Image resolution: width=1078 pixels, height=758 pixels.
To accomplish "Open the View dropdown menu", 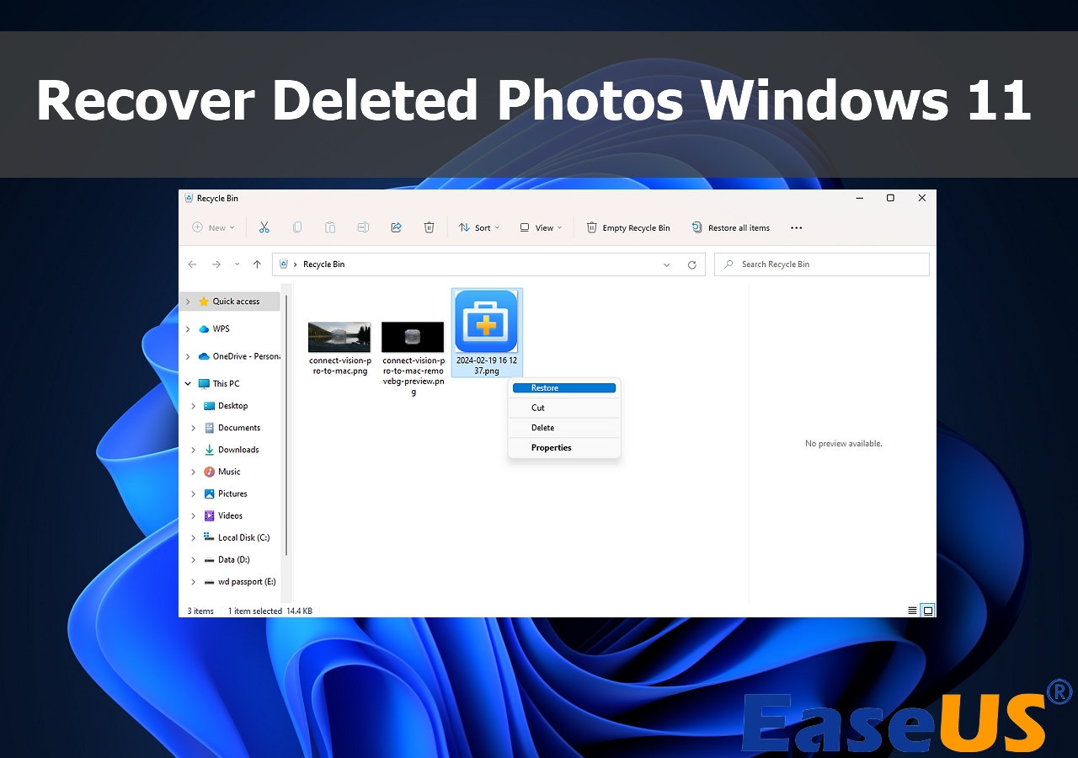I will tap(541, 227).
